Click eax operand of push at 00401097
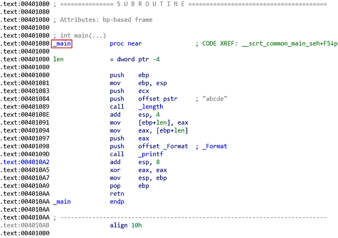Screen dimensions: 338x238 tap(144, 138)
